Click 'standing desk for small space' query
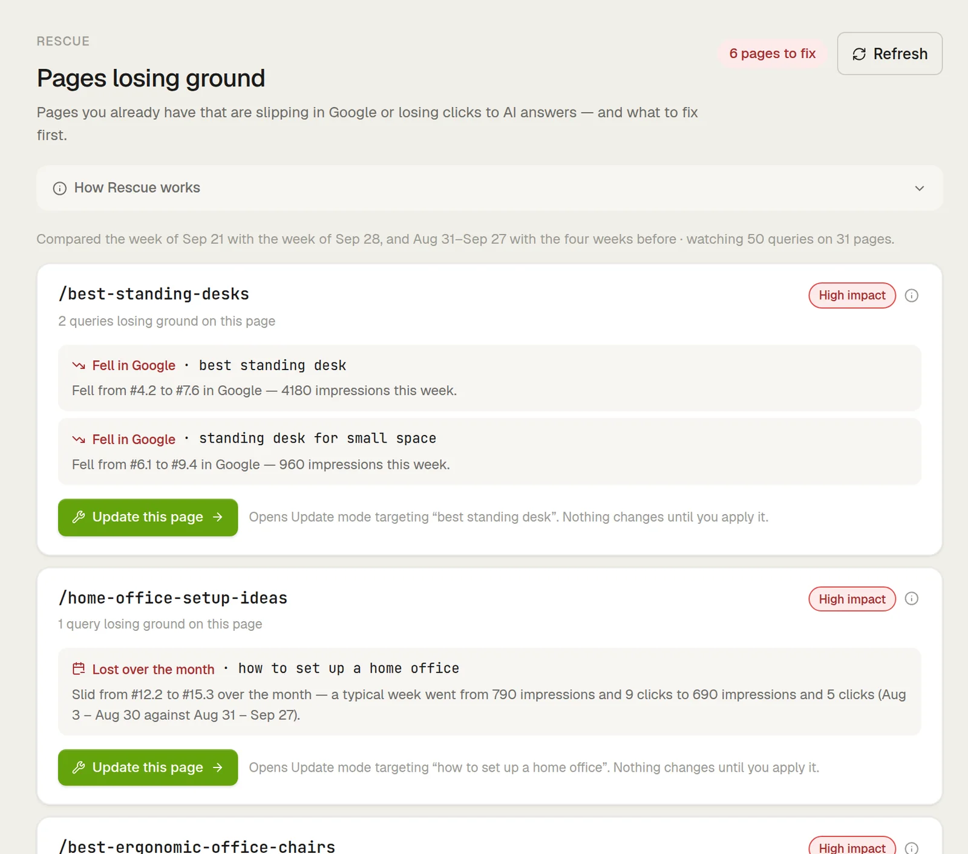The width and height of the screenshot is (968, 854). coord(318,438)
